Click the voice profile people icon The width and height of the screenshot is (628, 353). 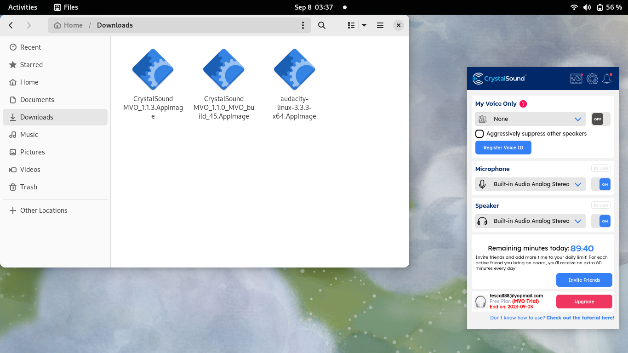pyautogui.click(x=482, y=119)
